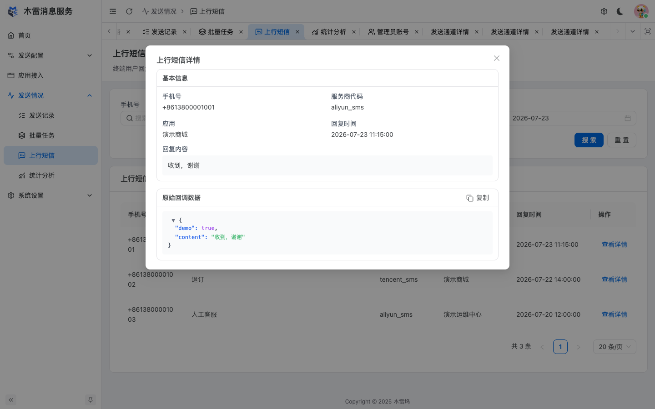The height and width of the screenshot is (409, 655).
Task: Click the 退订 cell in table
Action: 198,279
